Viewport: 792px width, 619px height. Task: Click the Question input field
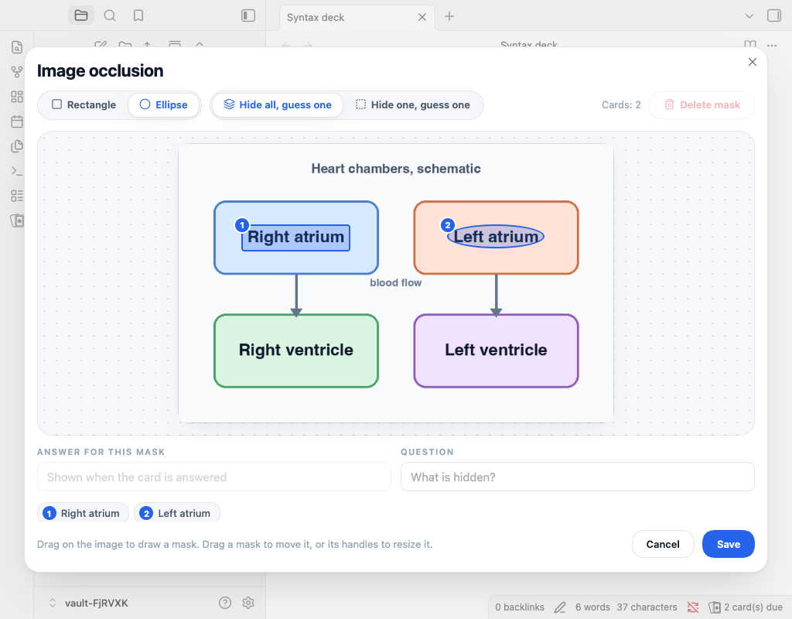click(x=577, y=477)
